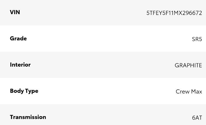This screenshot has width=206, height=125.
Task: Select the SR5 grade value
Action: (x=197, y=39)
